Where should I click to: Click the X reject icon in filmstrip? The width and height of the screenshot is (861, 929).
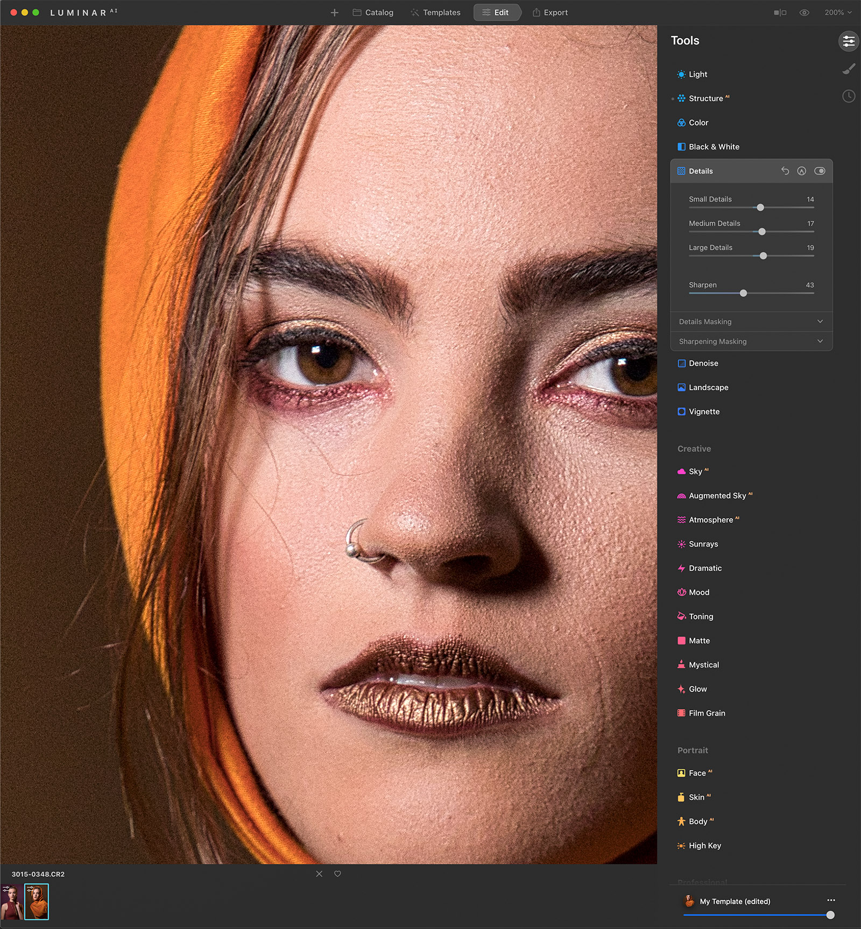click(x=319, y=874)
